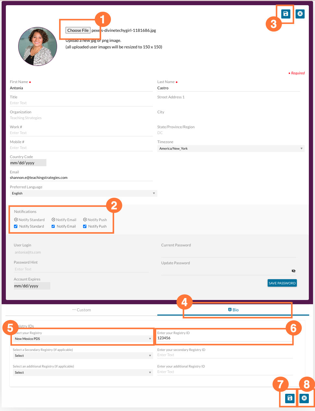Switch to the Custom tab
315x411 pixels.
(x=81, y=310)
